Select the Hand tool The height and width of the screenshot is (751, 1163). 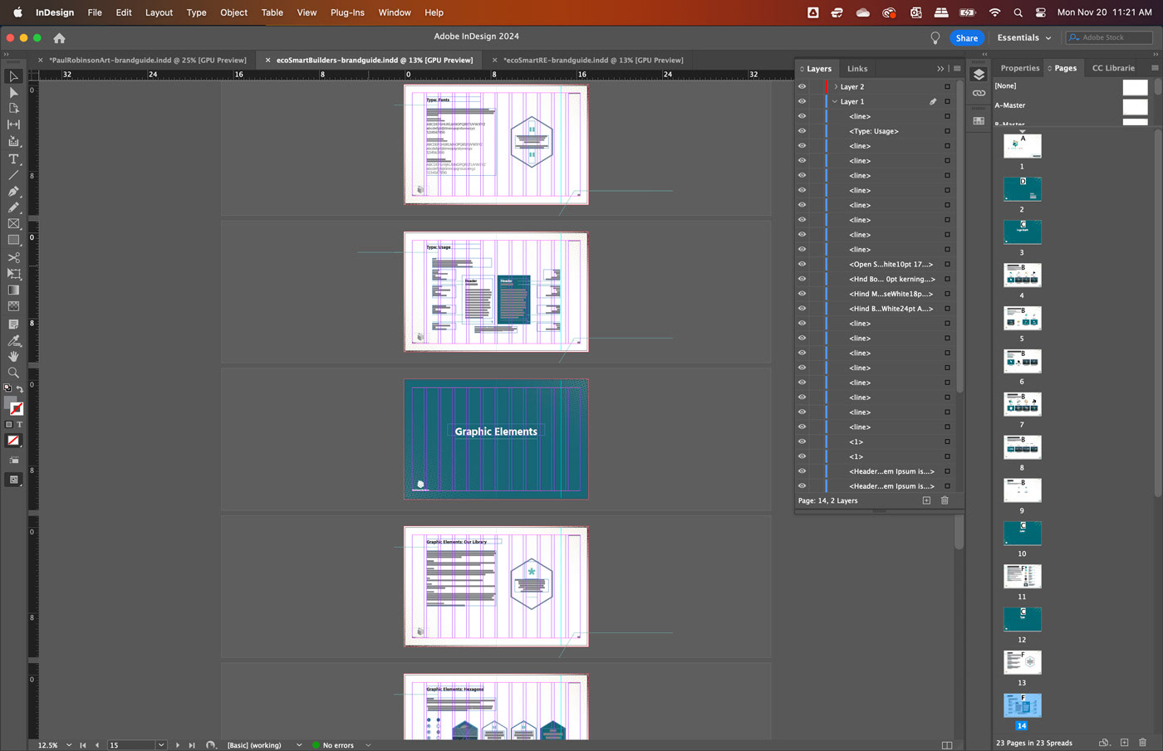(13, 356)
